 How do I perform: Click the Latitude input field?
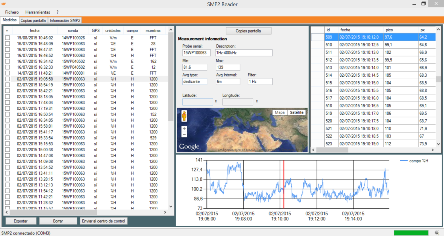pos(197,102)
